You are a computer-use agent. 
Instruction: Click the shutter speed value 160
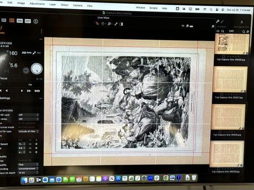[13, 53]
